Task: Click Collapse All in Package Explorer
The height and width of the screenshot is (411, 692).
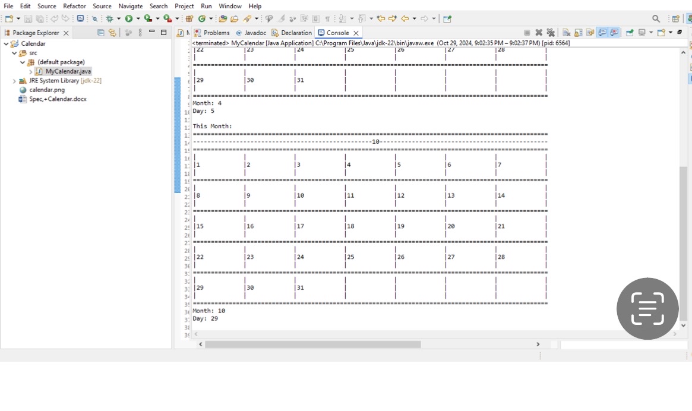Action: (101, 33)
